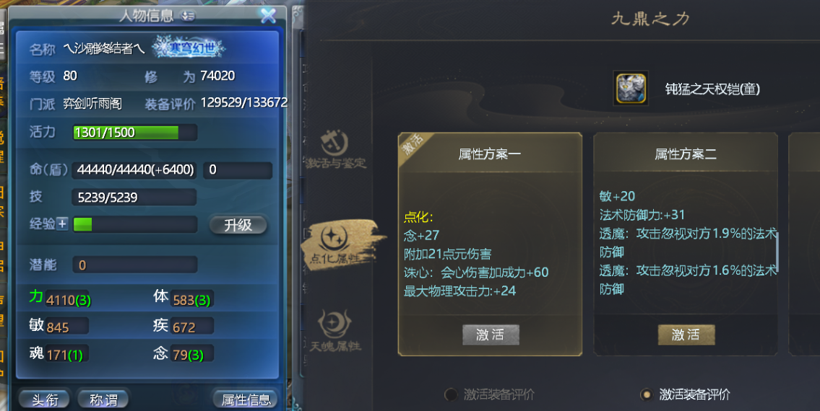Open the 属性信息 details button
820x411 pixels.
[x=246, y=399]
